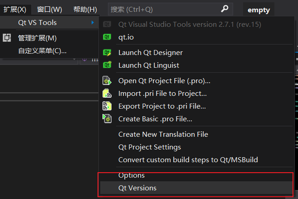This screenshot has height=199, width=298.
Task: Click the green Qt icon beside qt.io
Action: (x=107, y=37)
